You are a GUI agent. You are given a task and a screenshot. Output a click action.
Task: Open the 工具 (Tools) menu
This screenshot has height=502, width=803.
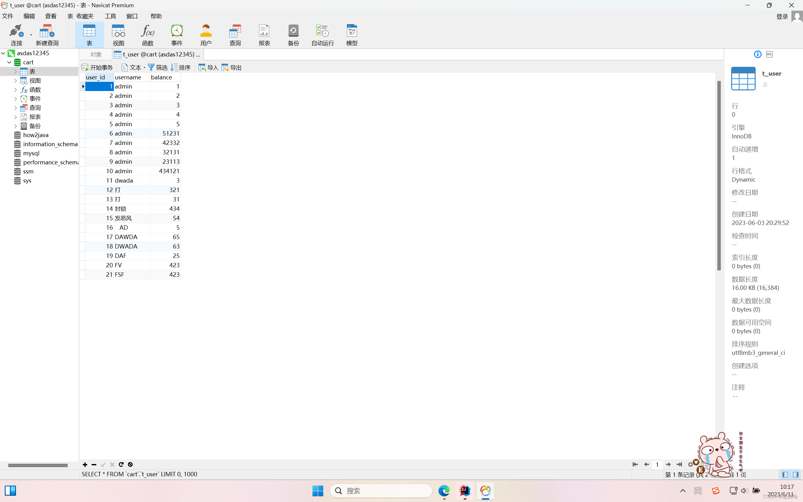click(110, 16)
